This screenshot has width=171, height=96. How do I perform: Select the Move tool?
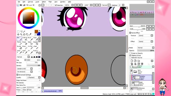18,34
